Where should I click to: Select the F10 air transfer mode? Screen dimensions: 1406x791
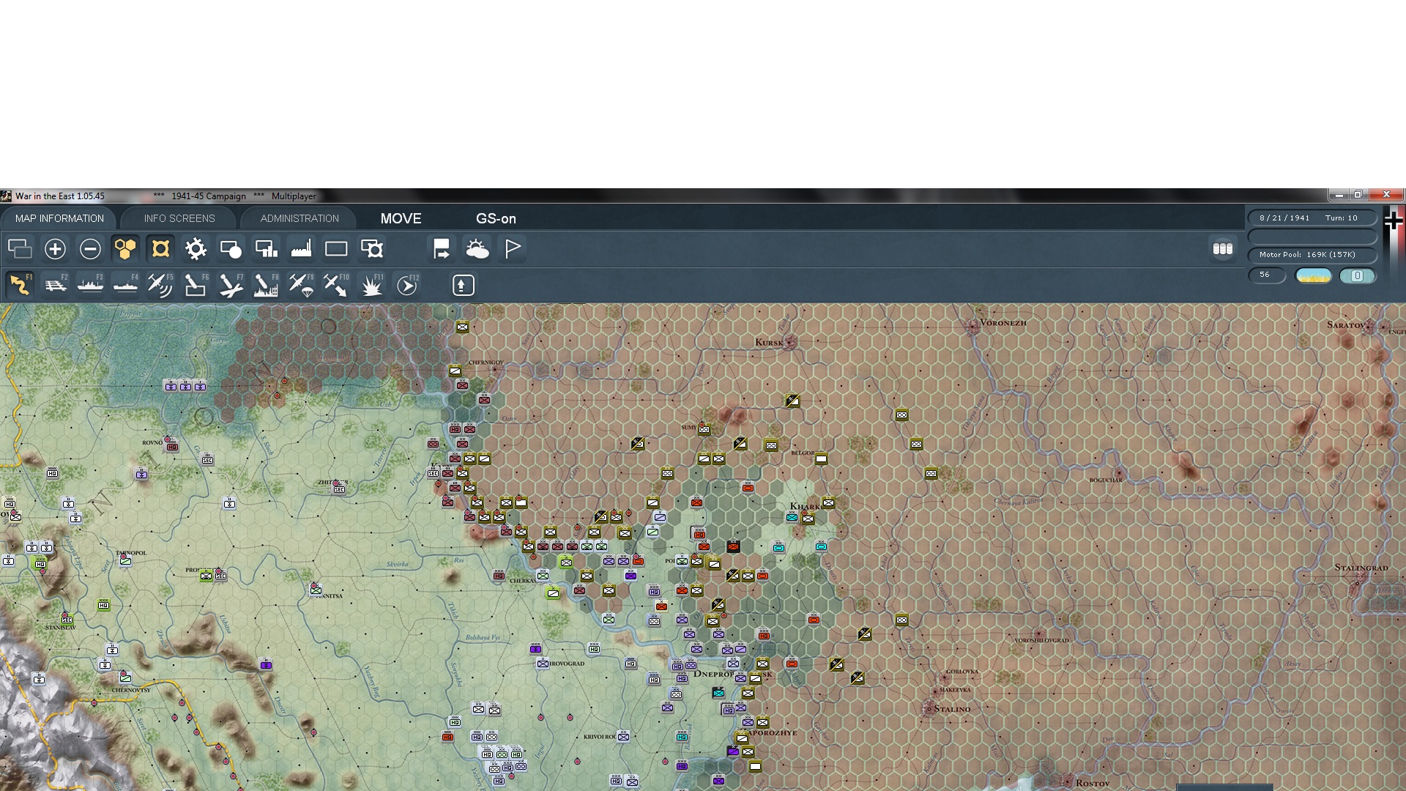[x=336, y=285]
